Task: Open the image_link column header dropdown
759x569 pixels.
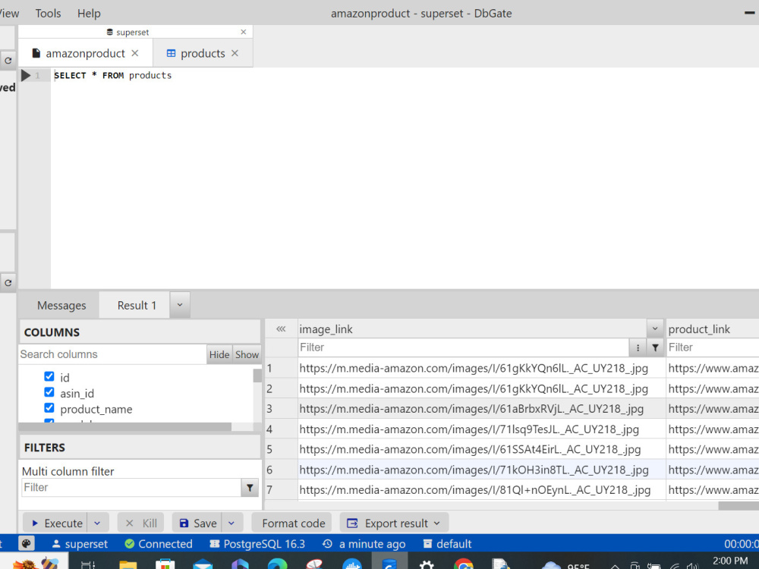Action: [655, 329]
